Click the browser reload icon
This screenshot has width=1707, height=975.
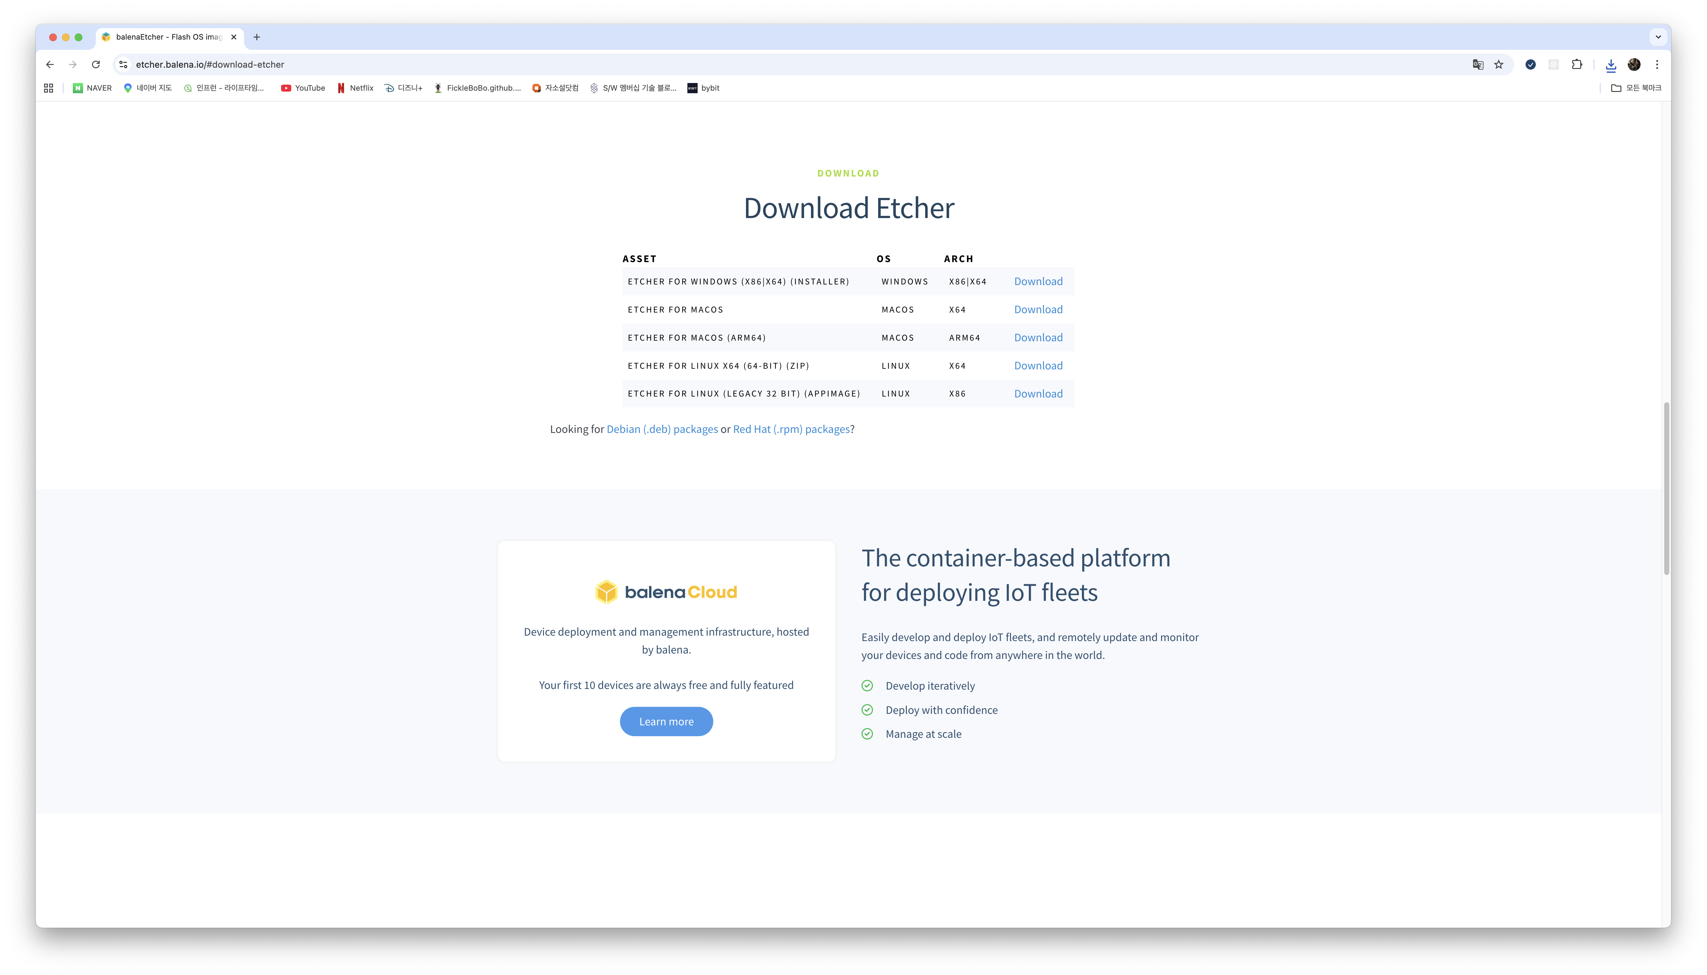(96, 64)
